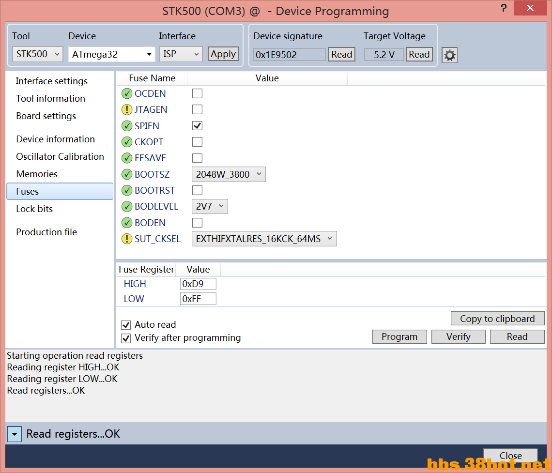Click 'Starting operation read registers' log line
552x473 pixels.
[x=75, y=356]
